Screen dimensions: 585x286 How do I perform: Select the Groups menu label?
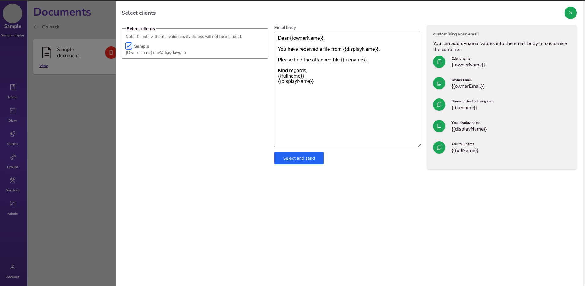point(13,167)
